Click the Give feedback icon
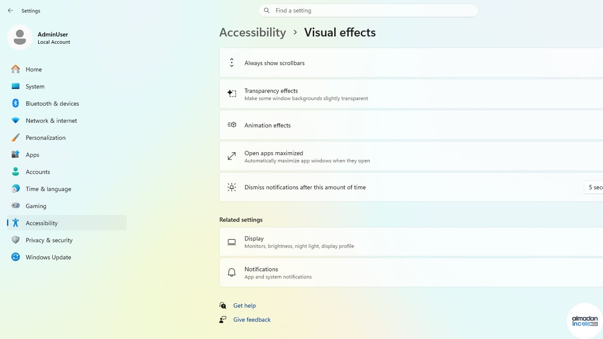Screen dimensions: 603x339 pos(223,319)
